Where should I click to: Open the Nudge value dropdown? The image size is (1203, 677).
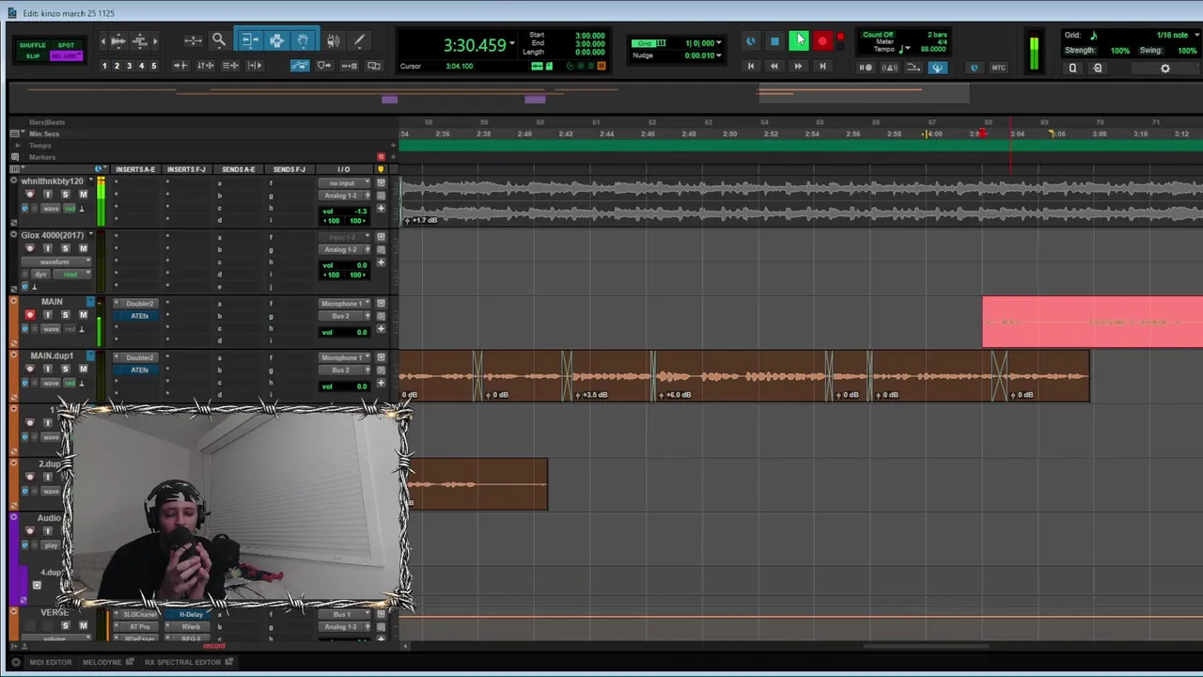pyautogui.click(x=721, y=55)
